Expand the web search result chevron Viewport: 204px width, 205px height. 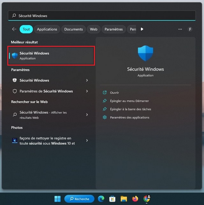coord(87,115)
